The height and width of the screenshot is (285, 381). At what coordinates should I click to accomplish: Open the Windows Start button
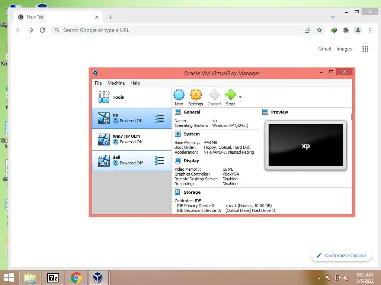pos(9,278)
